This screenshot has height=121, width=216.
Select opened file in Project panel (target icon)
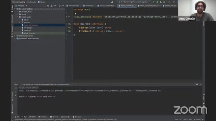coord(48,6)
